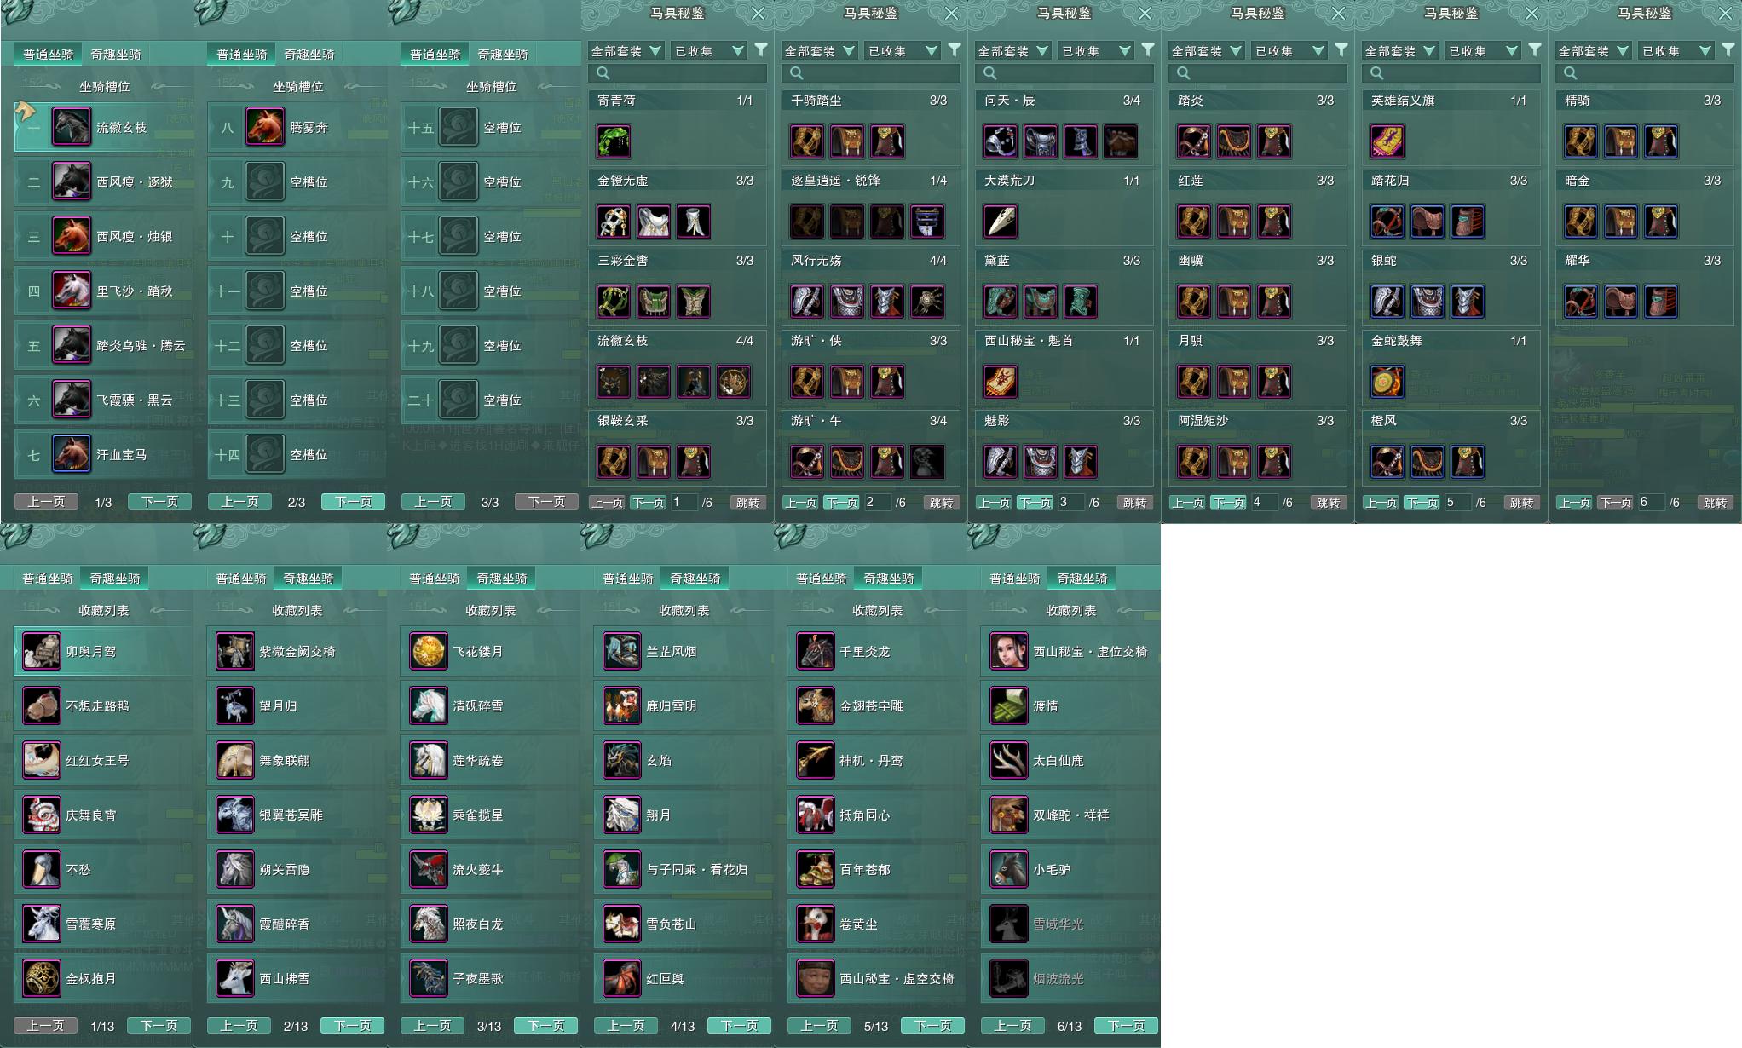This screenshot has width=1742, height=1048.
Task: Open 奇趣坐骑 tab in the 3/3 slot panel
Action: [503, 54]
